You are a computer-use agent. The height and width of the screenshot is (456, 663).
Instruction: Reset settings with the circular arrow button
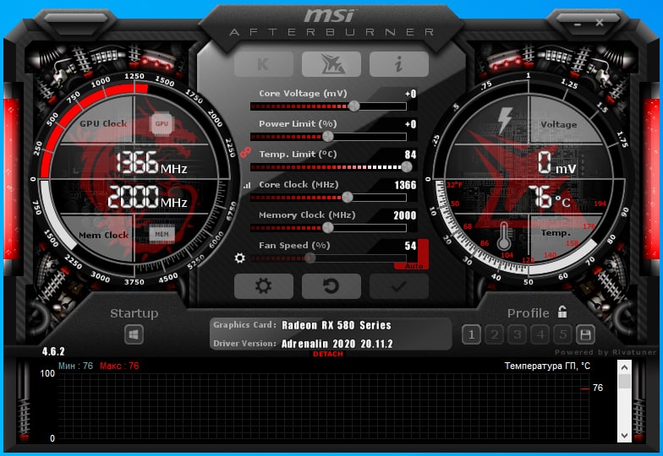tap(331, 286)
